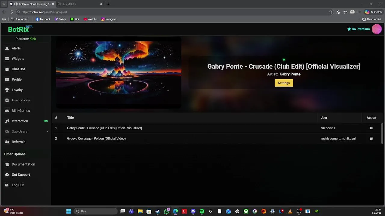The height and width of the screenshot is (216, 385).
Task: Close the Uusi välilehti tab
Action: [101, 4]
